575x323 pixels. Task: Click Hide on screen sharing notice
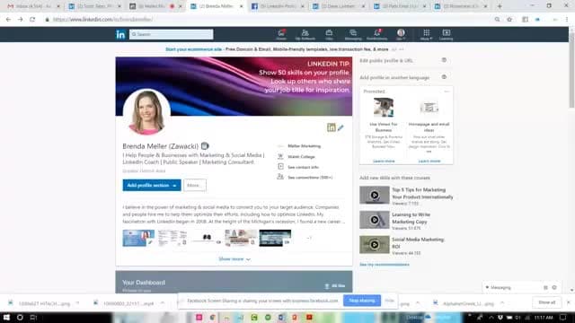pos(389,301)
